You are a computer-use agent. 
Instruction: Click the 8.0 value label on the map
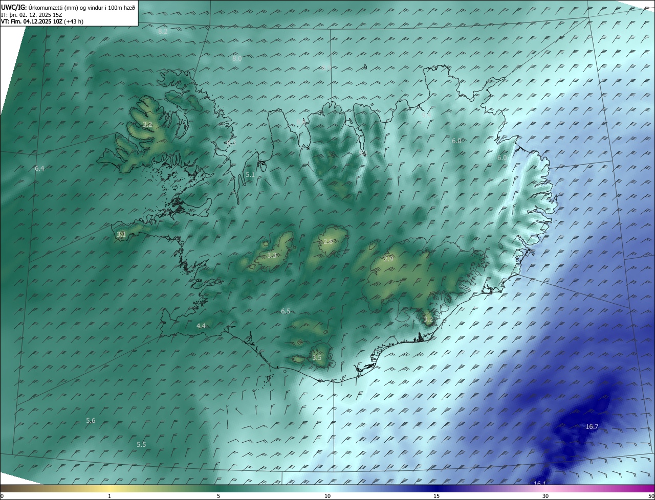(x=237, y=59)
